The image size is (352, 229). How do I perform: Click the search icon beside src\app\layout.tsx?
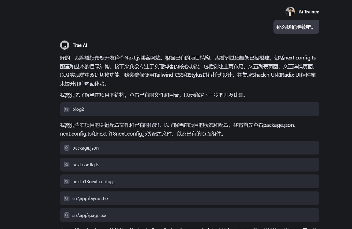(67, 198)
